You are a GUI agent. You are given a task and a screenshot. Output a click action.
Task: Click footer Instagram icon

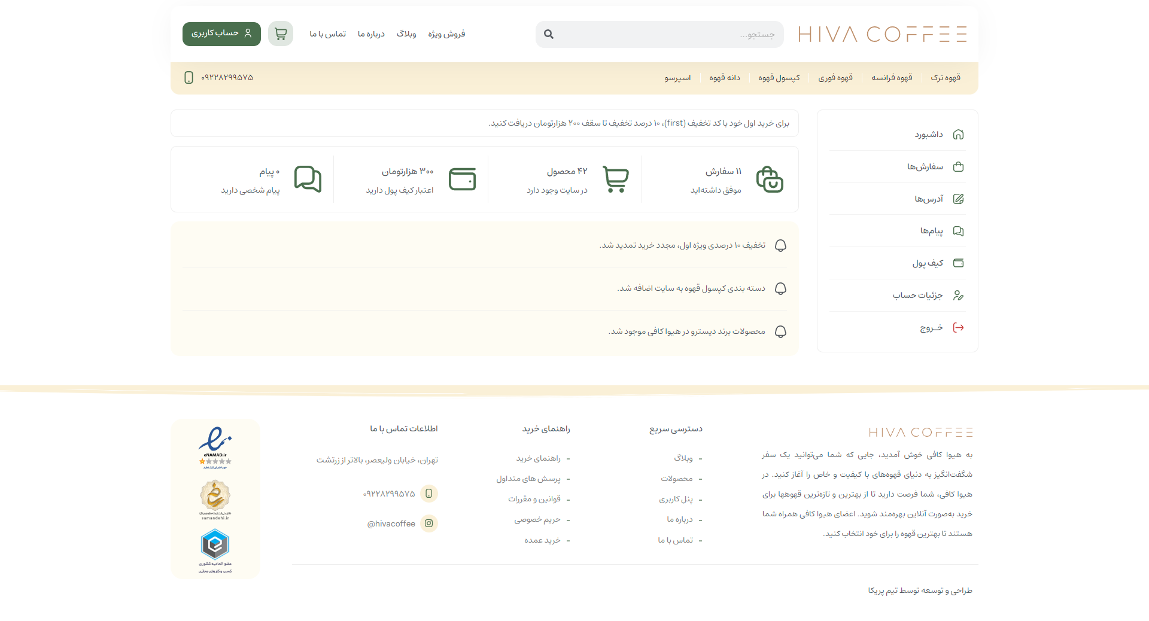429,523
